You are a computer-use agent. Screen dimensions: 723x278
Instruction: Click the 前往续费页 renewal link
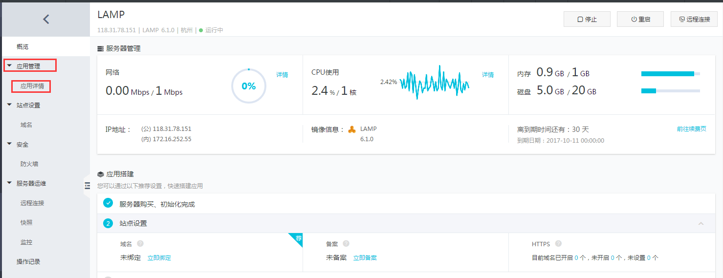[x=692, y=129]
